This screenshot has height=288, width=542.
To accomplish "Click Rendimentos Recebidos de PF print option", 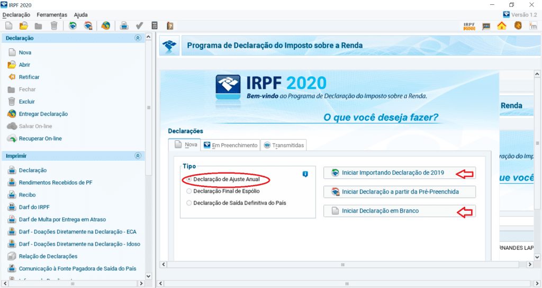I will tap(56, 183).
